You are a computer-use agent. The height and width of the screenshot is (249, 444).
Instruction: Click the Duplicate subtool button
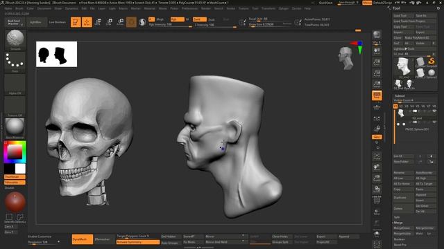pos(403,198)
